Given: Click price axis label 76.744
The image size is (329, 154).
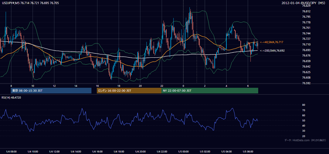Looking at the screenshot, I should [x=307, y=33].
